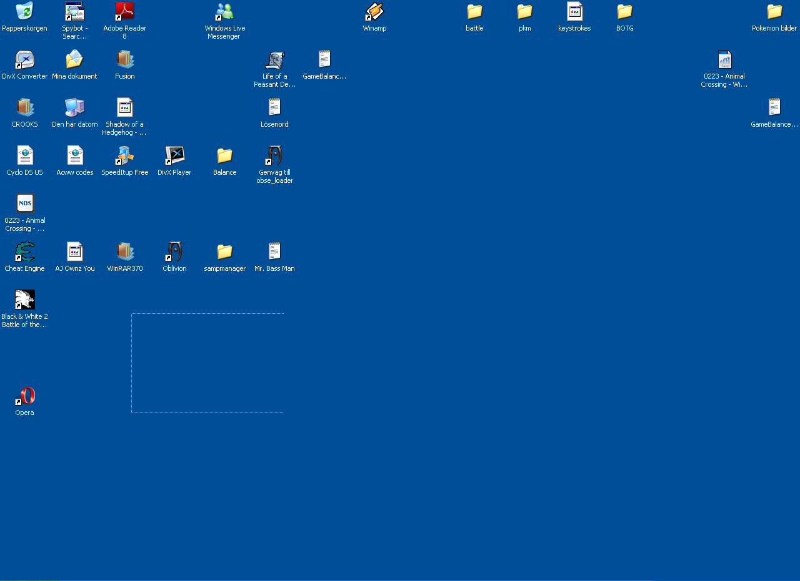Select the Lösenord text file
The width and height of the screenshot is (800, 581).
coord(274,107)
